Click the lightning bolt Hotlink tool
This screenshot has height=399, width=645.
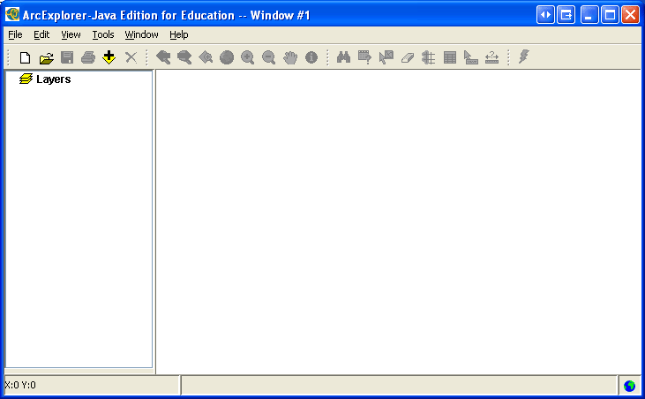[524, 57]
